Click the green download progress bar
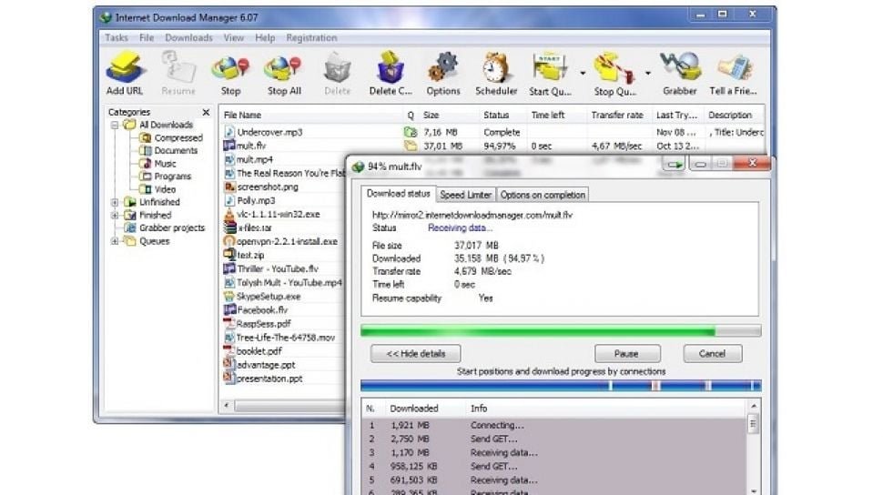Screen dimensions: 883x495 [x=561, y=331]
